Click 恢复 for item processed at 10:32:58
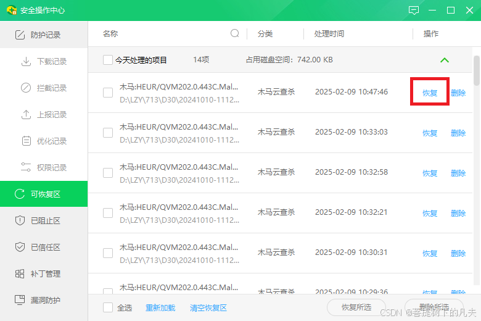481x321 pixels. [430, 173]
